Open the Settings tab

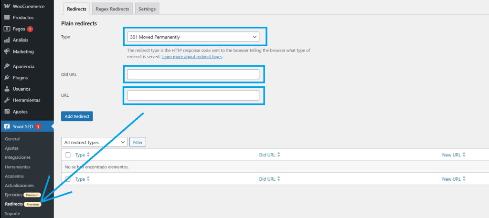(147, 9)
